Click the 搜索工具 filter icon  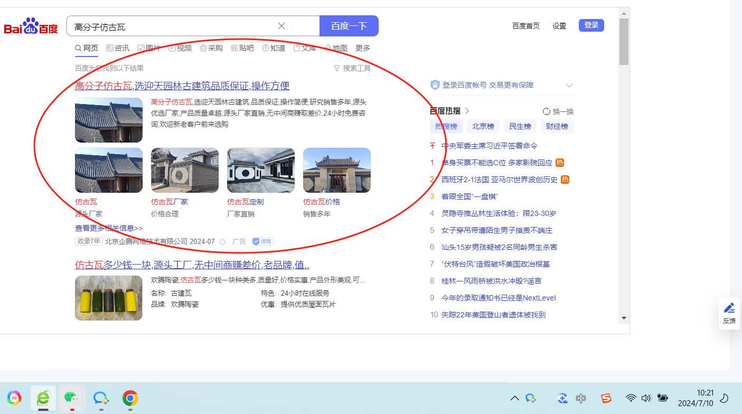tap(337, 68)
